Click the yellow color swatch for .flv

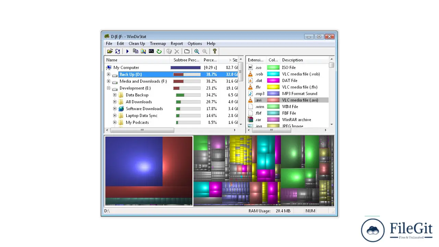[x=273, y=87]
